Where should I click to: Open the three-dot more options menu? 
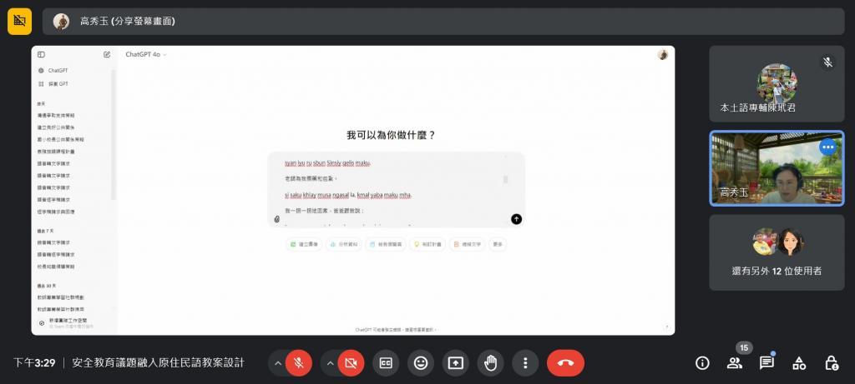tap(525, 363)
